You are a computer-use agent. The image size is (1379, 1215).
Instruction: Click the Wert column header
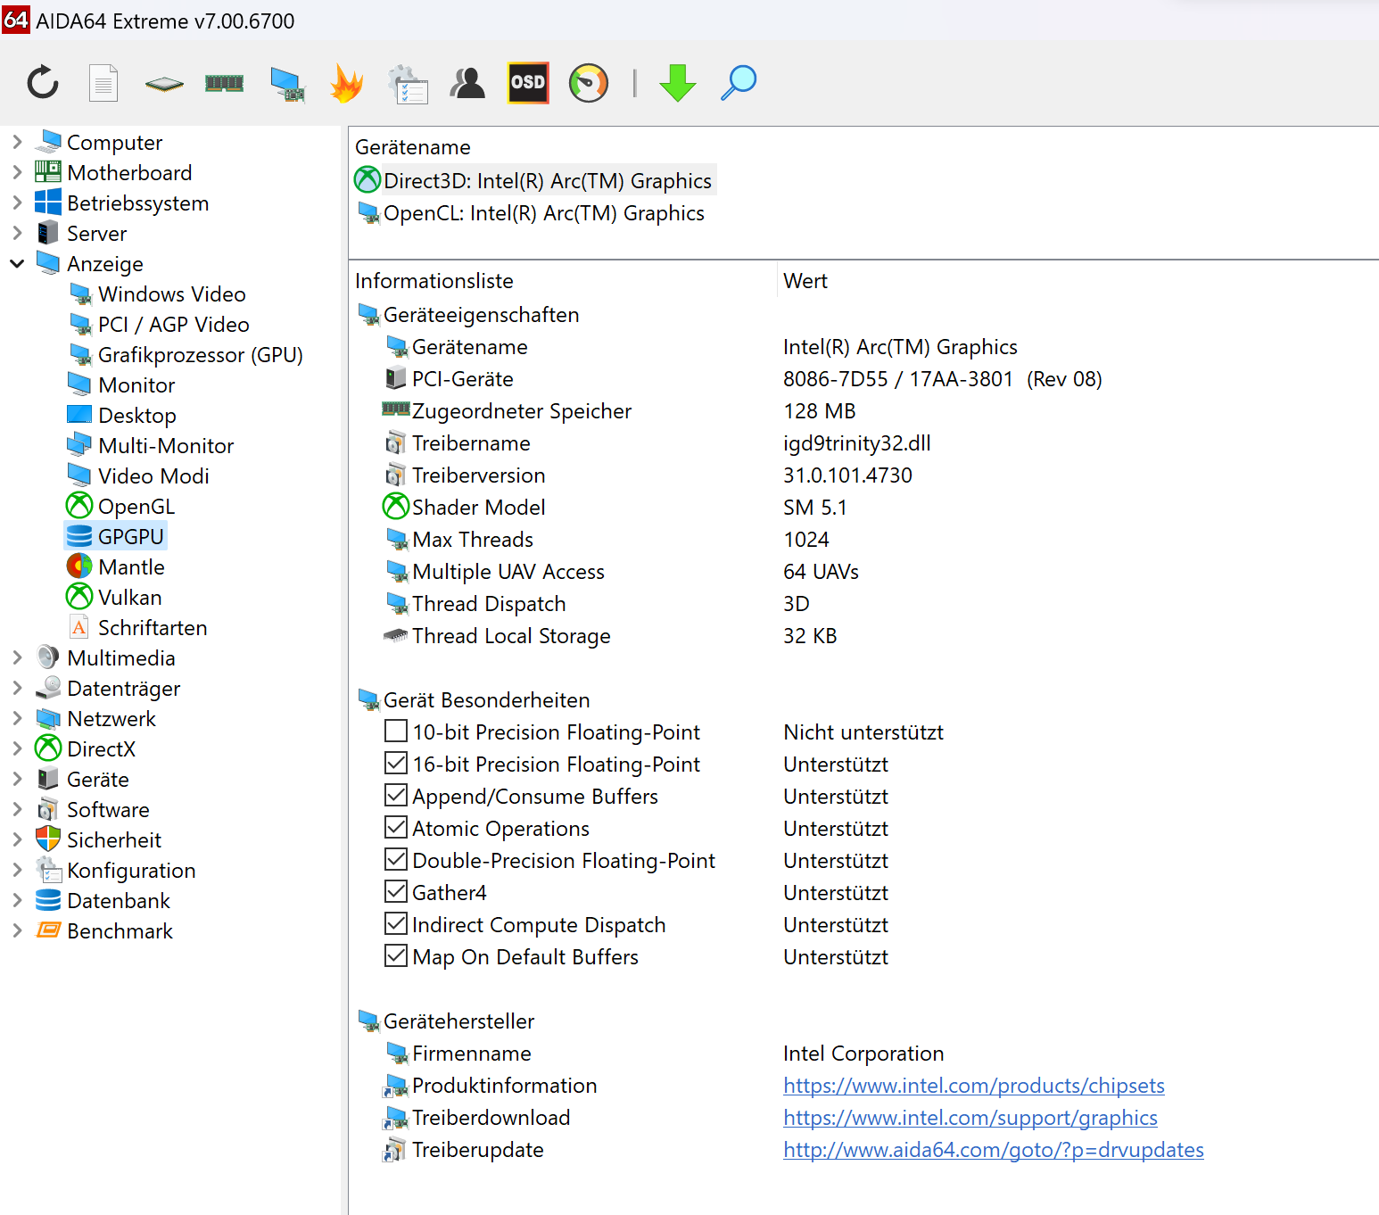[805, 281]
